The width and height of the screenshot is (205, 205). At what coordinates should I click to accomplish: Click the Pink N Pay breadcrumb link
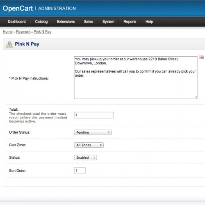point(42,32)
